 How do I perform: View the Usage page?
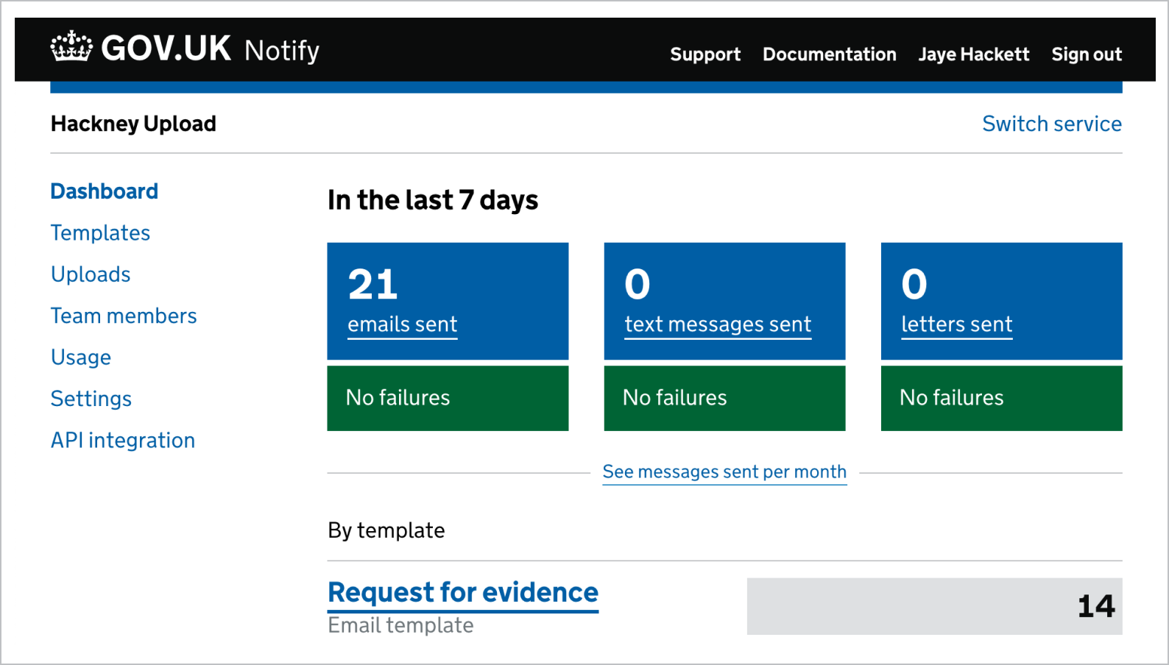(81, 358)
